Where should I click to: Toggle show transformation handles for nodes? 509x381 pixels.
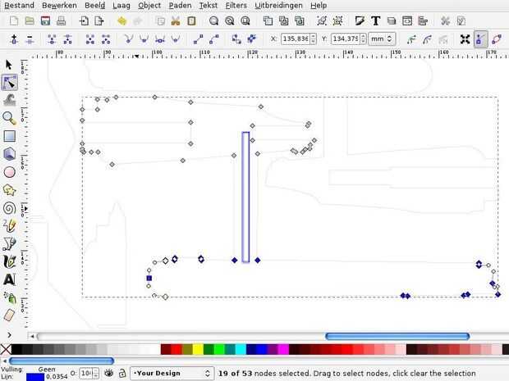465,39
